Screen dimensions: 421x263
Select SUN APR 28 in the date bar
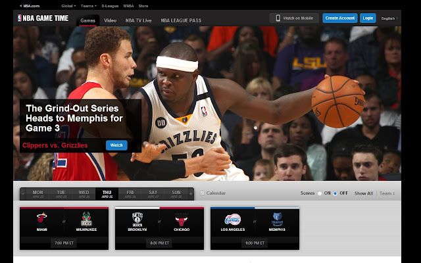(176, 194)
